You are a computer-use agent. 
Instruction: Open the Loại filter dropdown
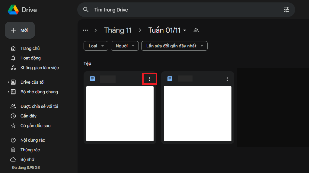(96, 46)
